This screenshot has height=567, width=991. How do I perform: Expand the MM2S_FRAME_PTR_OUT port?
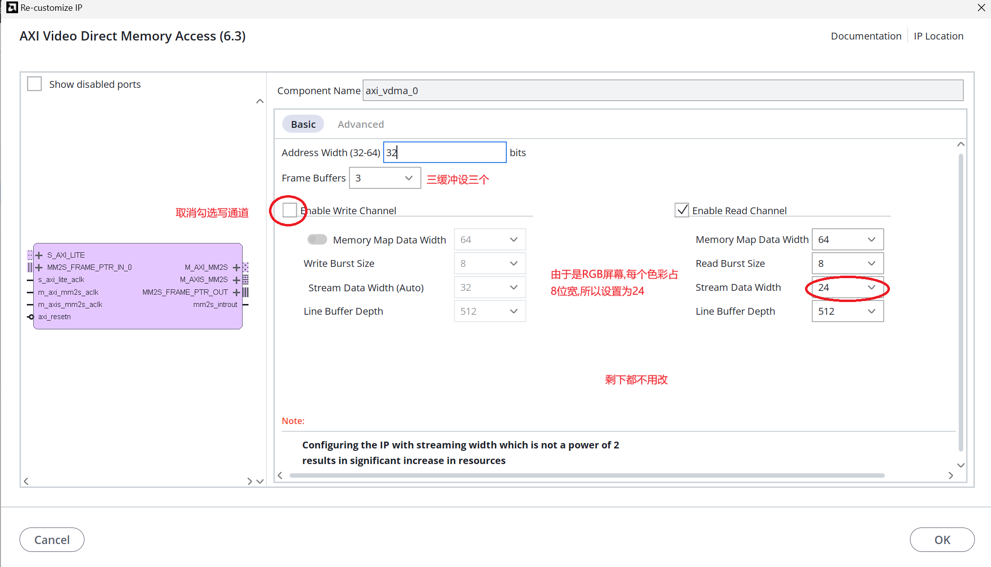tap(237, 292)
